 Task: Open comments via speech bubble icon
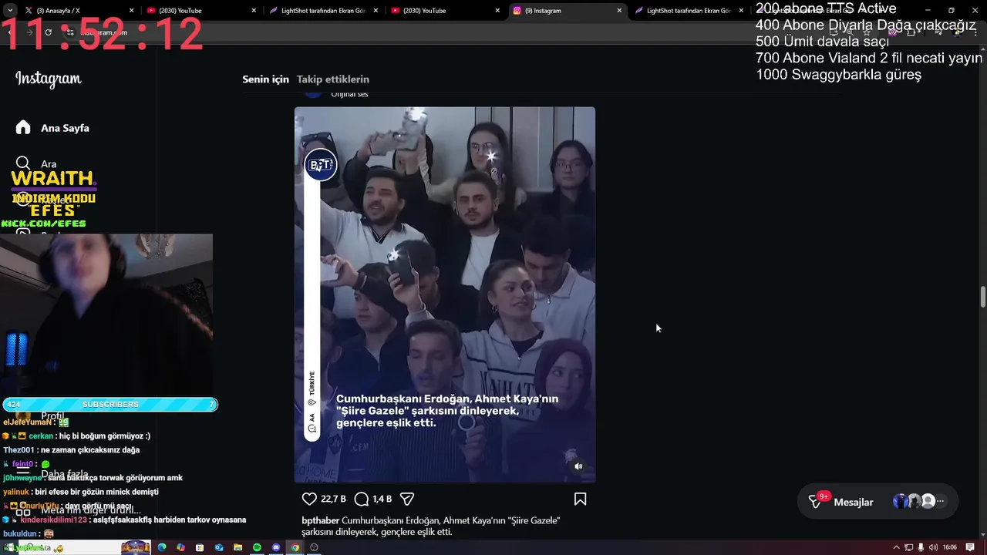361,499
